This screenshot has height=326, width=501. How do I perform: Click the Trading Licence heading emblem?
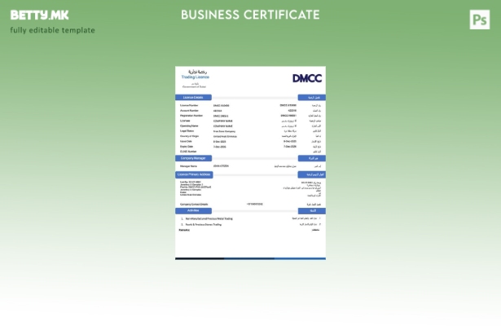point(194,76)
